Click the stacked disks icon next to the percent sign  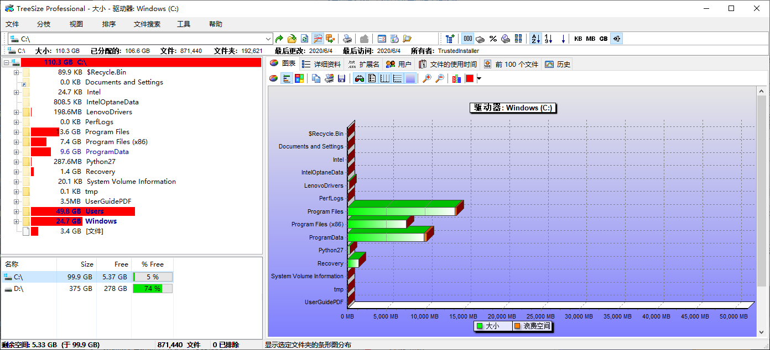pyautogui.click(x=480, y=39)
